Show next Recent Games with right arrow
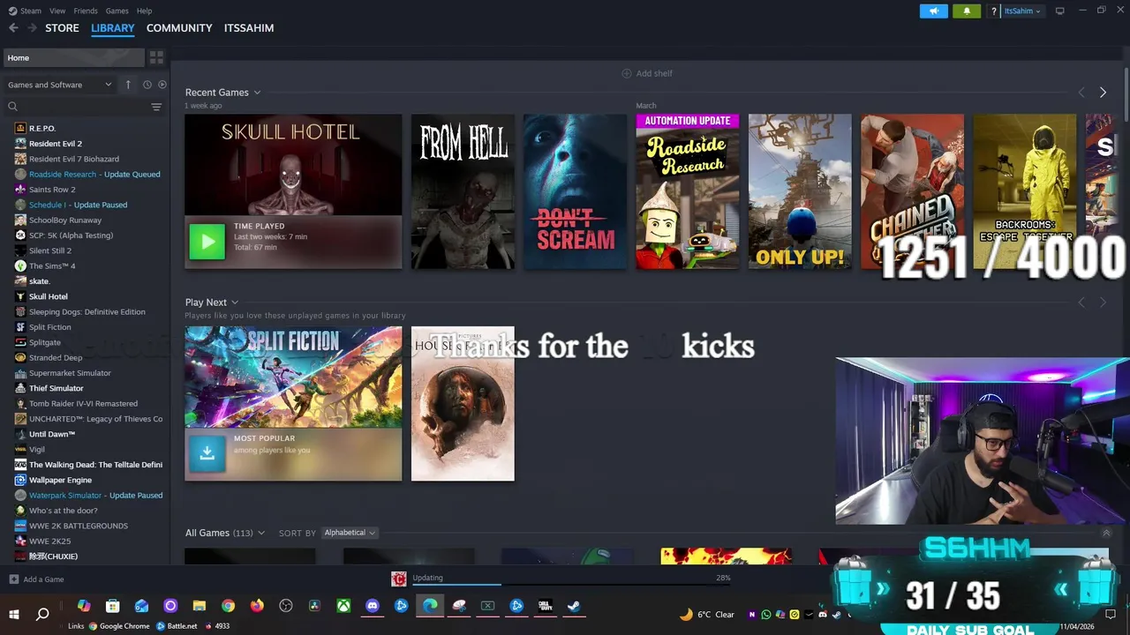This screenshot has width=1130, height=635. (1103, 93)
